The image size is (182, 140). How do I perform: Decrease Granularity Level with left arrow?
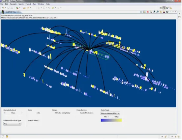pyautogui.click(x=5, y=113)
